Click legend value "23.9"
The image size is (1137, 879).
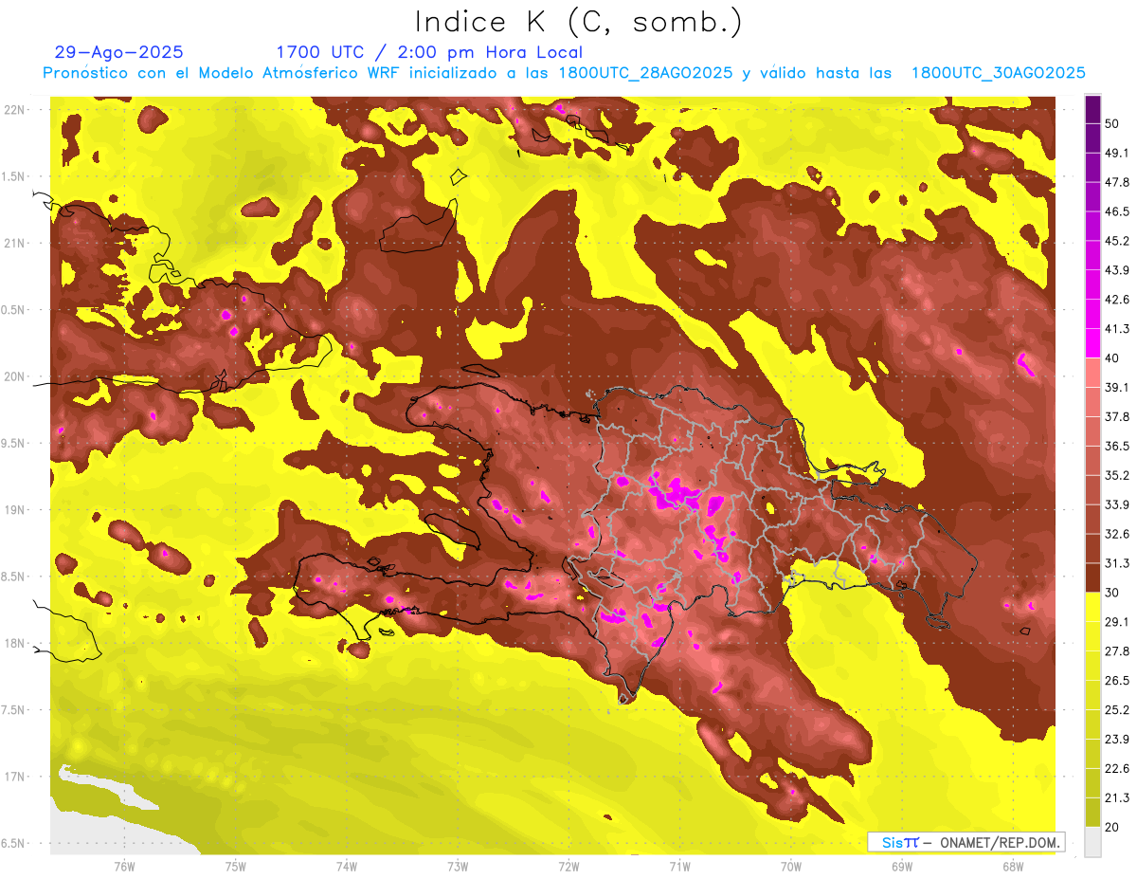(x=1116, y=739)
